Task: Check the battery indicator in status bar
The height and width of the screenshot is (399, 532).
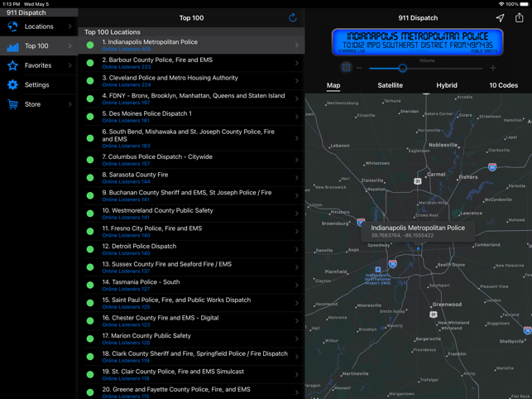Action: pos(525,4)
